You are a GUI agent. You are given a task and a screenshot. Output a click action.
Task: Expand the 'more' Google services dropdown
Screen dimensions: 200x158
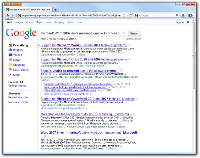pyautogui.click(x=80, y=22)
